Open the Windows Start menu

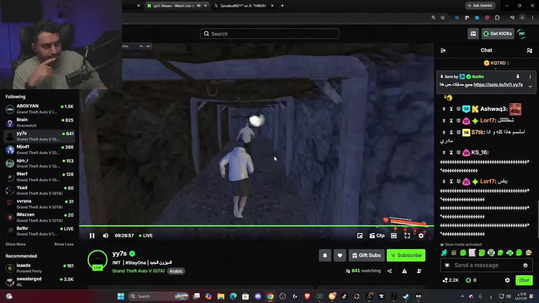tap(121, 296)
